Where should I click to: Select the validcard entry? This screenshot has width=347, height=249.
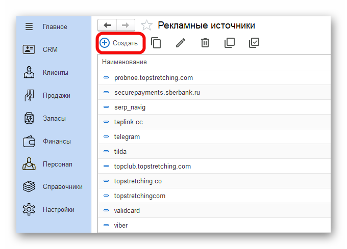[x=214, y=210]
